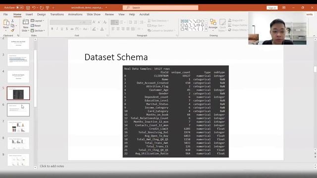Center the text
Screen dimensions: 317x178
[118, 29]
